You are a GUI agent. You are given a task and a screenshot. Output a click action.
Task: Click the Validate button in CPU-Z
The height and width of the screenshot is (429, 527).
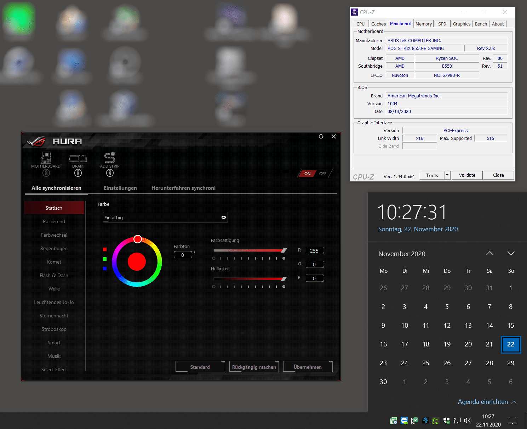coord(467,175)
